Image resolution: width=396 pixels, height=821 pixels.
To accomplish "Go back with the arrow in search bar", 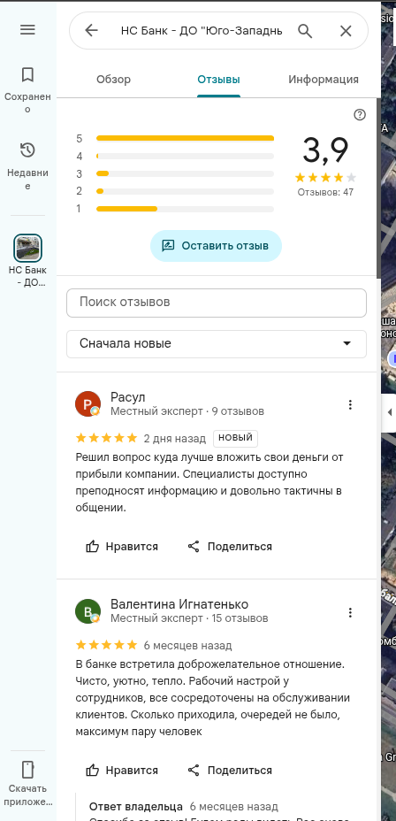I will 92,31.
